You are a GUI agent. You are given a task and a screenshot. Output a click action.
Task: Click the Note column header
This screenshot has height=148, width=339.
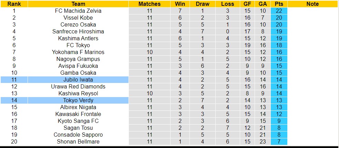click(312, 4)
